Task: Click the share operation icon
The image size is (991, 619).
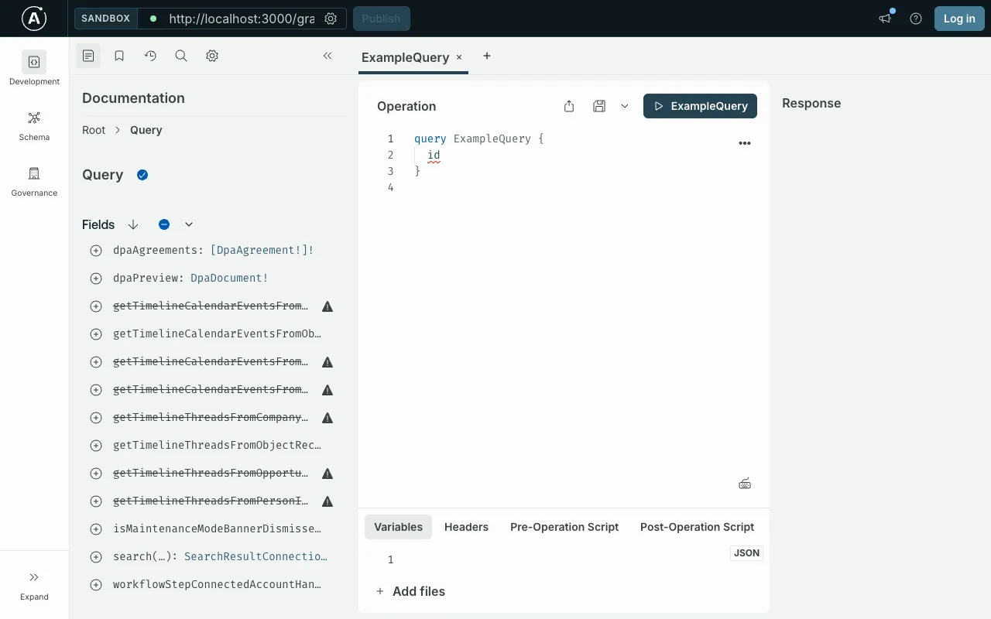Action: pos(569,106)
